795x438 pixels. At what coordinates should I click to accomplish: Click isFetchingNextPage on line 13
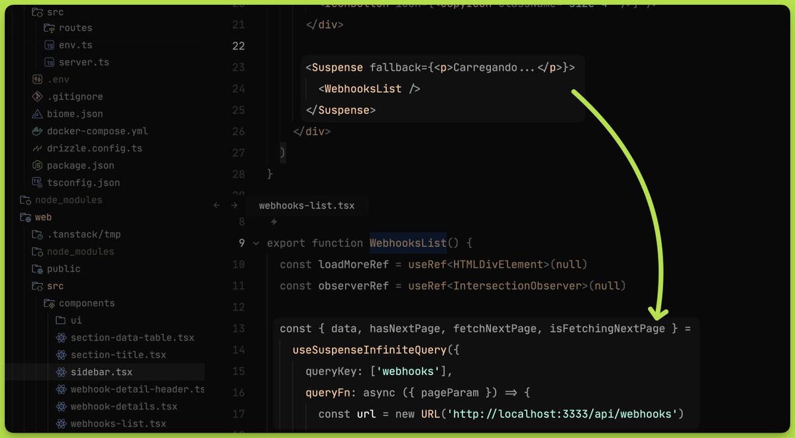pos(608,328)
